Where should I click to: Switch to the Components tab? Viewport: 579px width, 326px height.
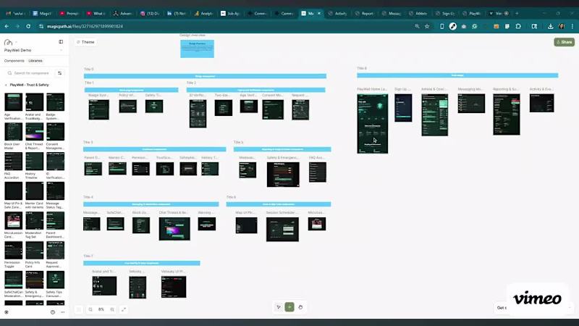point(14,61)
